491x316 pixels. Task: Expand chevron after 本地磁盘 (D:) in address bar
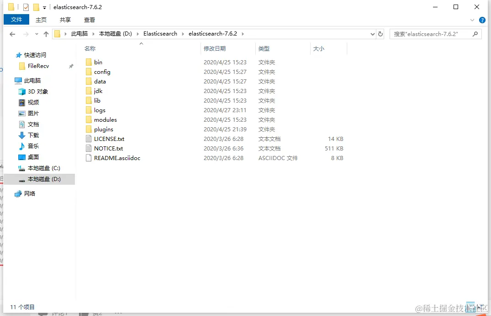[x=137, y=34]
